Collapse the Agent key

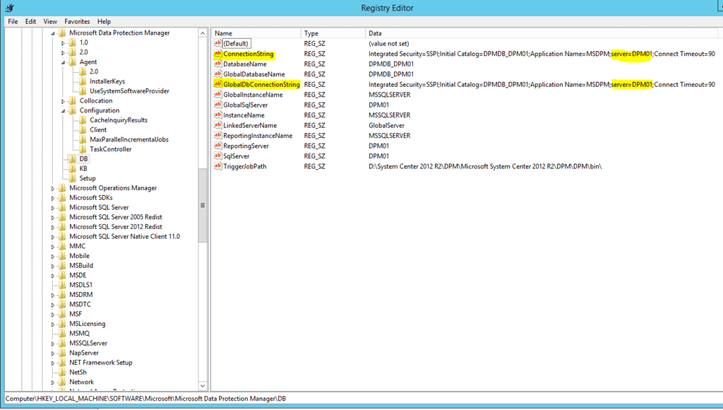tap(61, 61)
